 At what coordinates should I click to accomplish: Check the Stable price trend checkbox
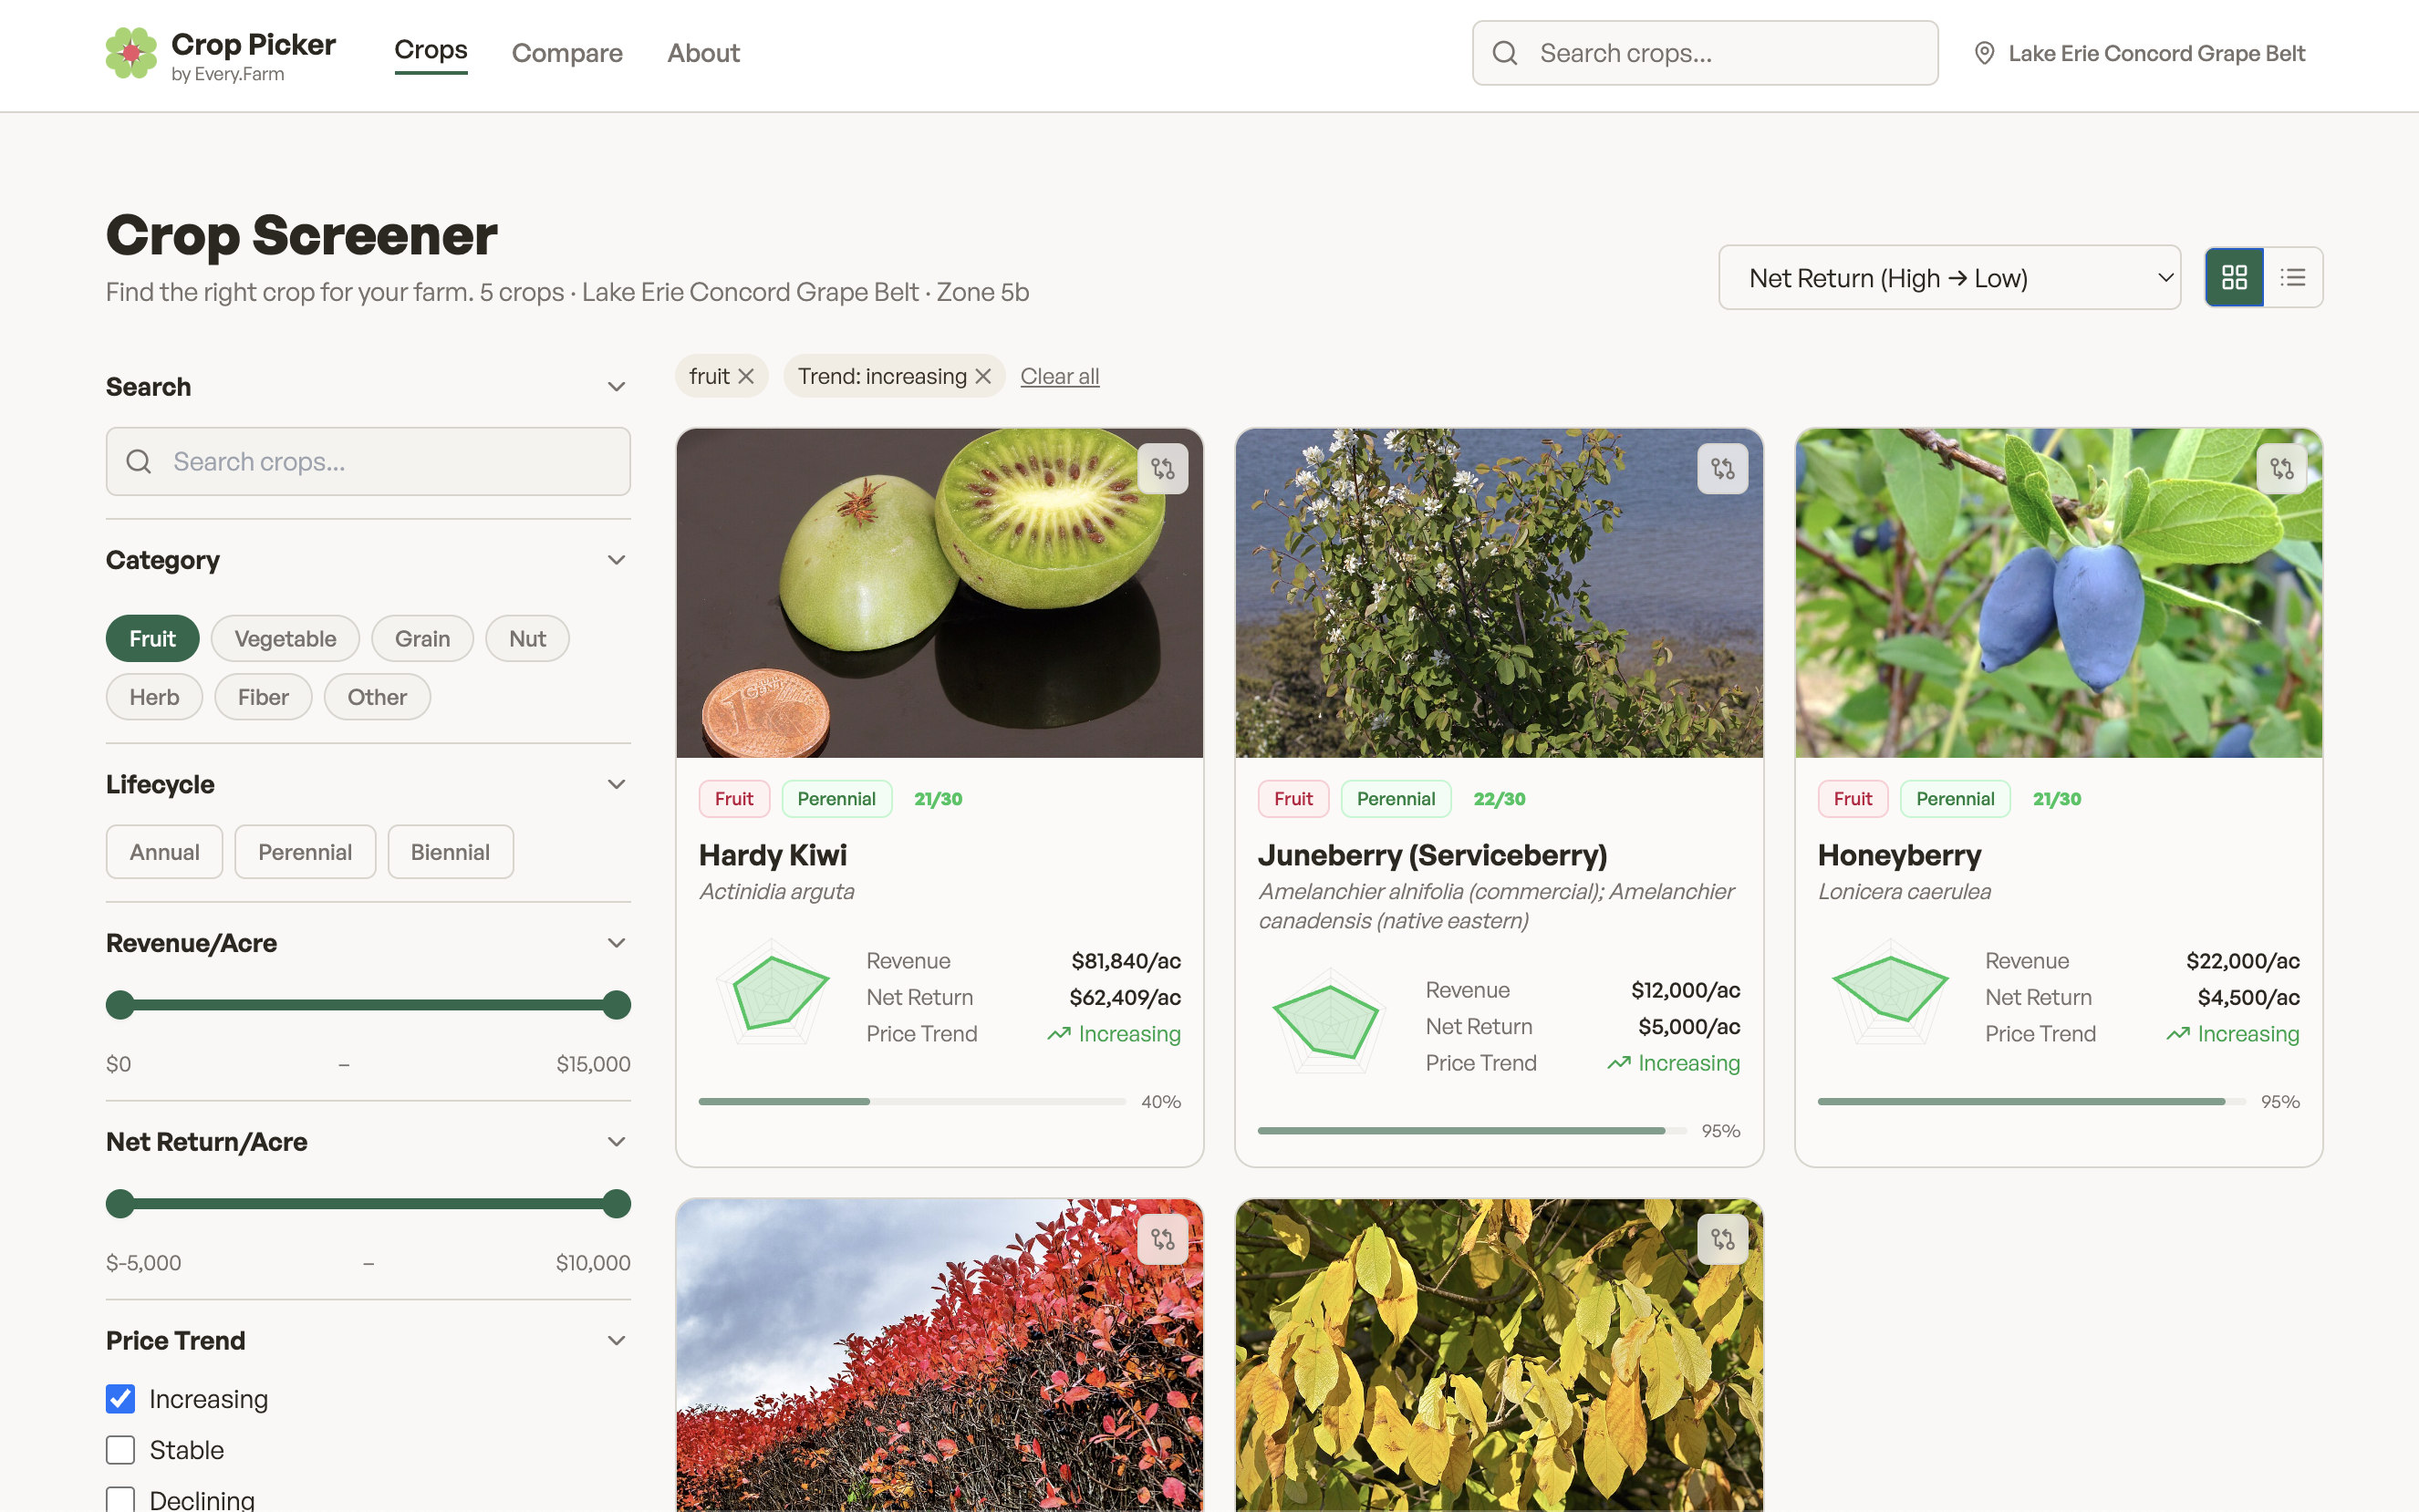(120, 1449)
